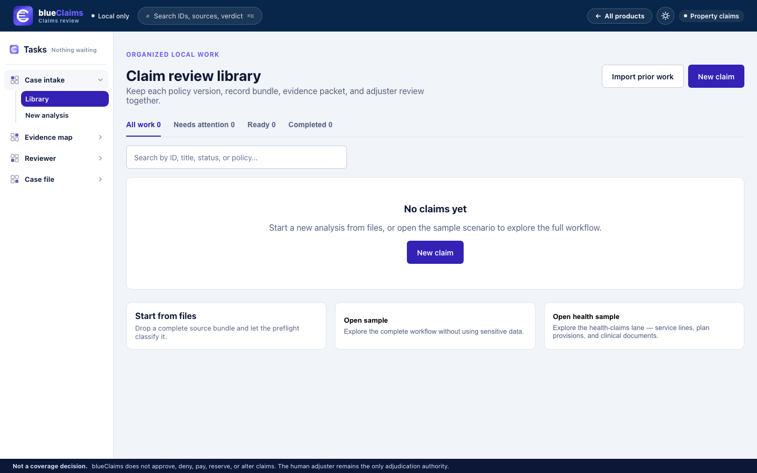
Task: Click the Nothing waiting tasks label
Action: point(74,50)
